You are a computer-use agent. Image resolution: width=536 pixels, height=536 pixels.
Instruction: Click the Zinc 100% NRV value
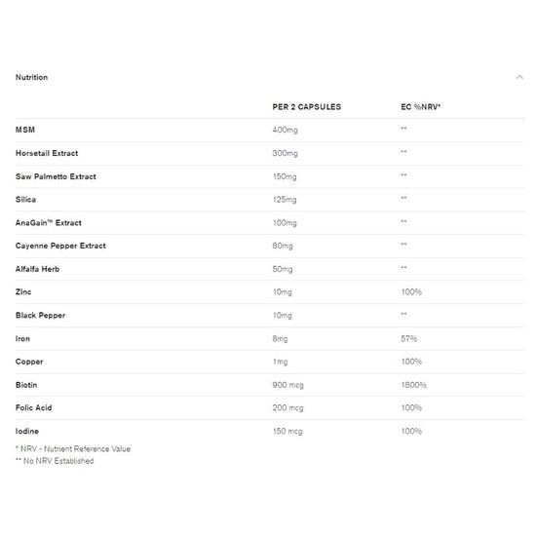[411, 292]
